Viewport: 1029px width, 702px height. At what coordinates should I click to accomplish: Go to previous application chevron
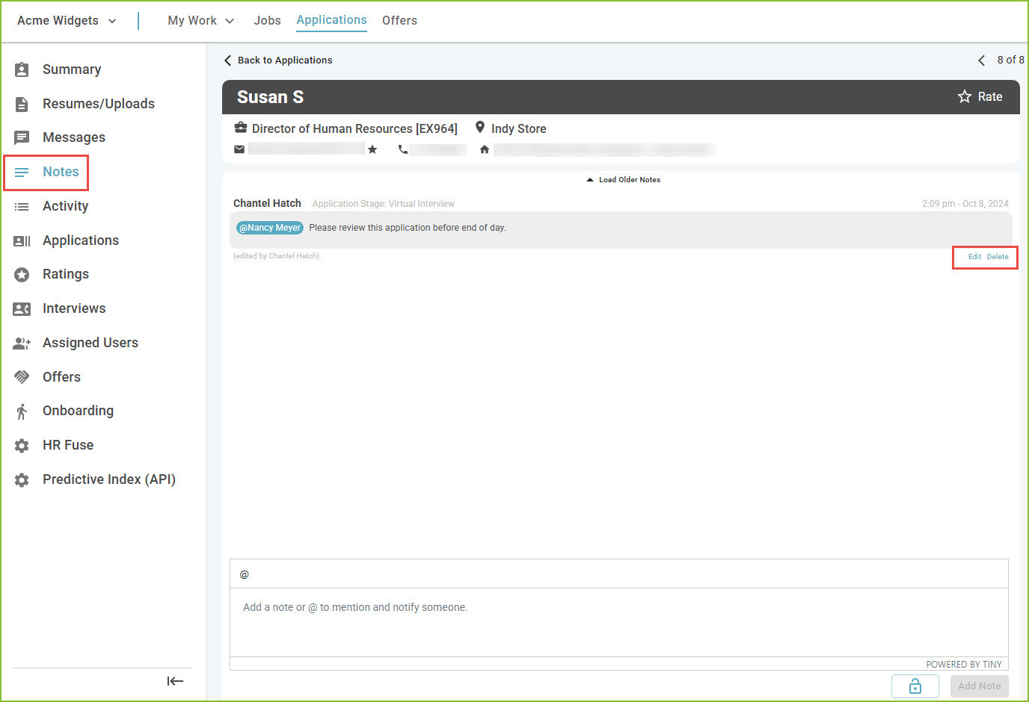[x=981, y=60]
